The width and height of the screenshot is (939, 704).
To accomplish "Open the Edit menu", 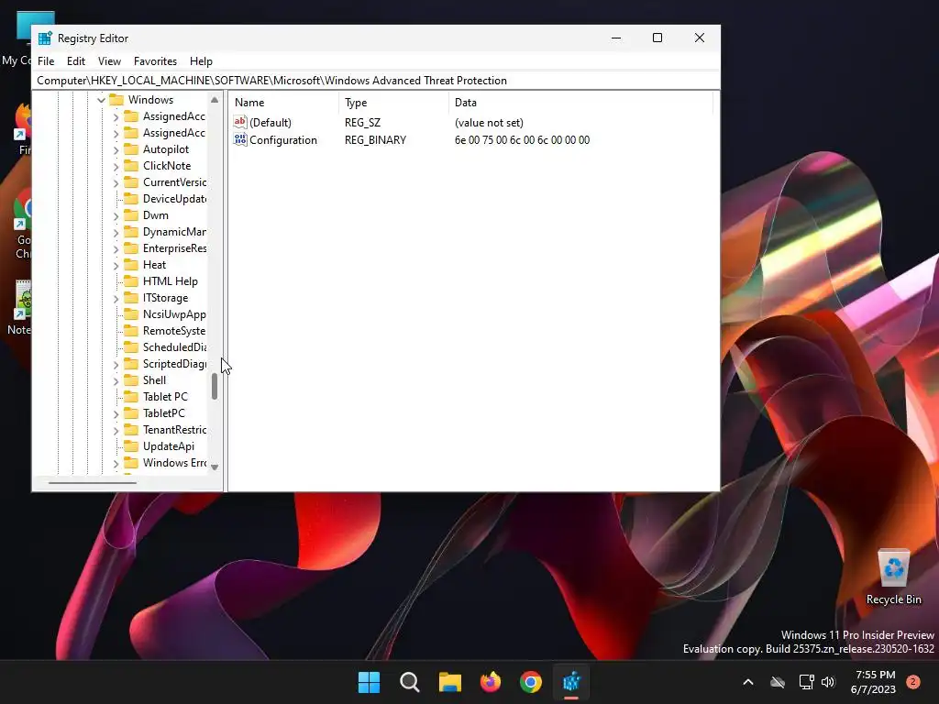I will (75, 61).
